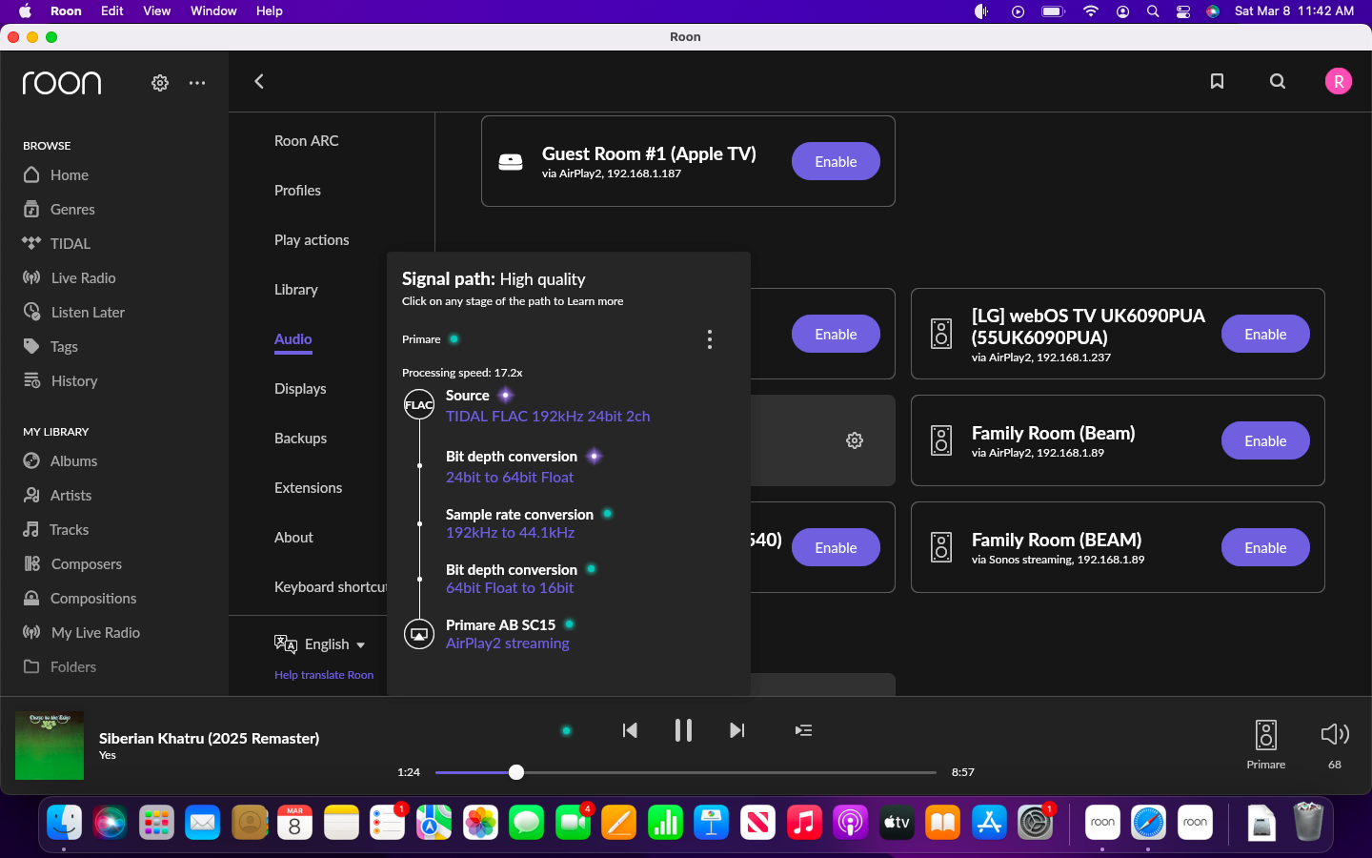
Task: Open volume control showing 68
Action: point(1335,745)
